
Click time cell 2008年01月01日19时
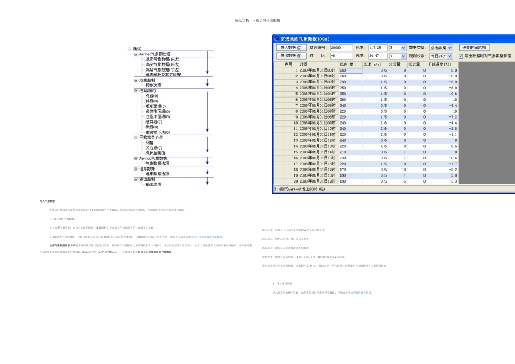(x=318, y=181)
